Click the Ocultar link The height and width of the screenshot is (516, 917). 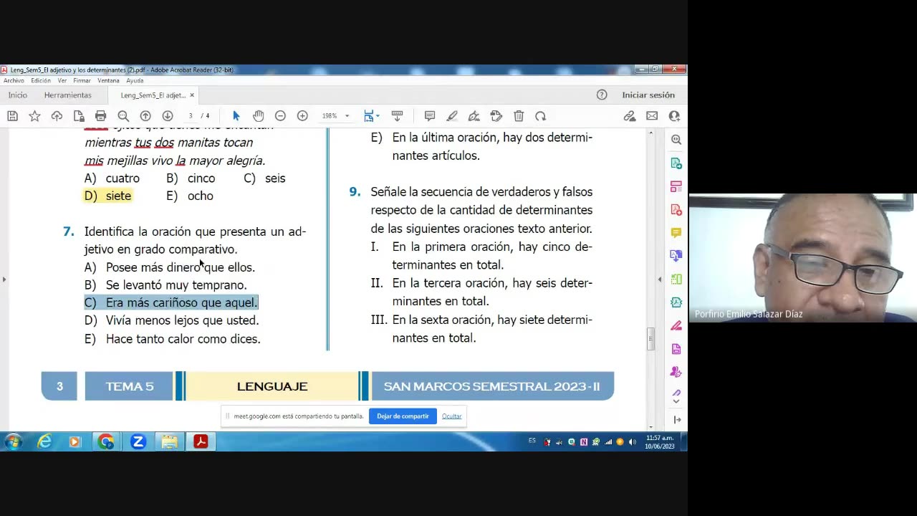click(x=451, y=416)
